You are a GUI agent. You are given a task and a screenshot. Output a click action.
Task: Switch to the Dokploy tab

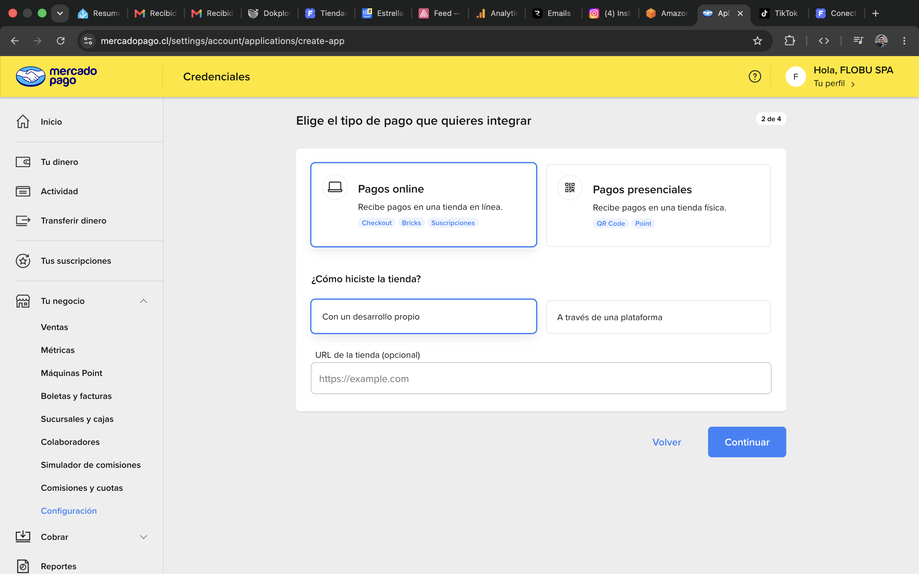(269, 13)
